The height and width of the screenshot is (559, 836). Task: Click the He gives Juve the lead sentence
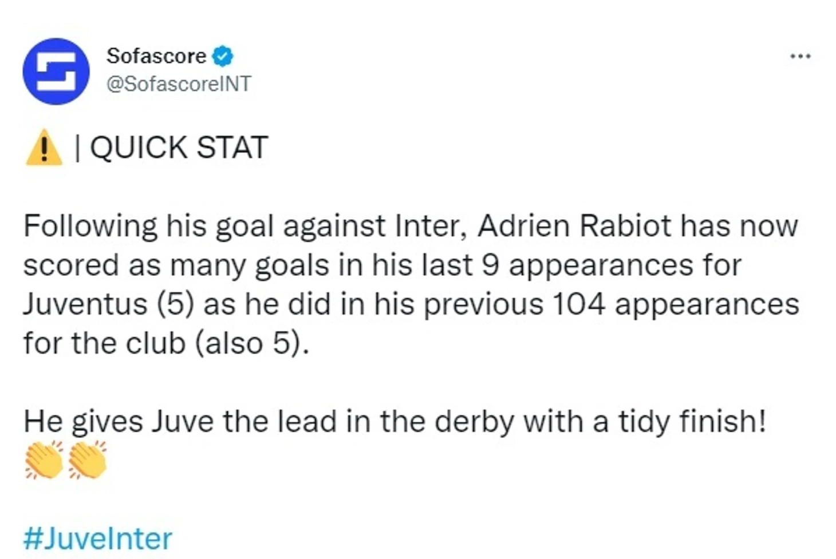tap(395, 422)
